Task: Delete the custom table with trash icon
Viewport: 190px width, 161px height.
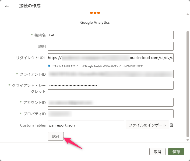Action: [171, 125]
